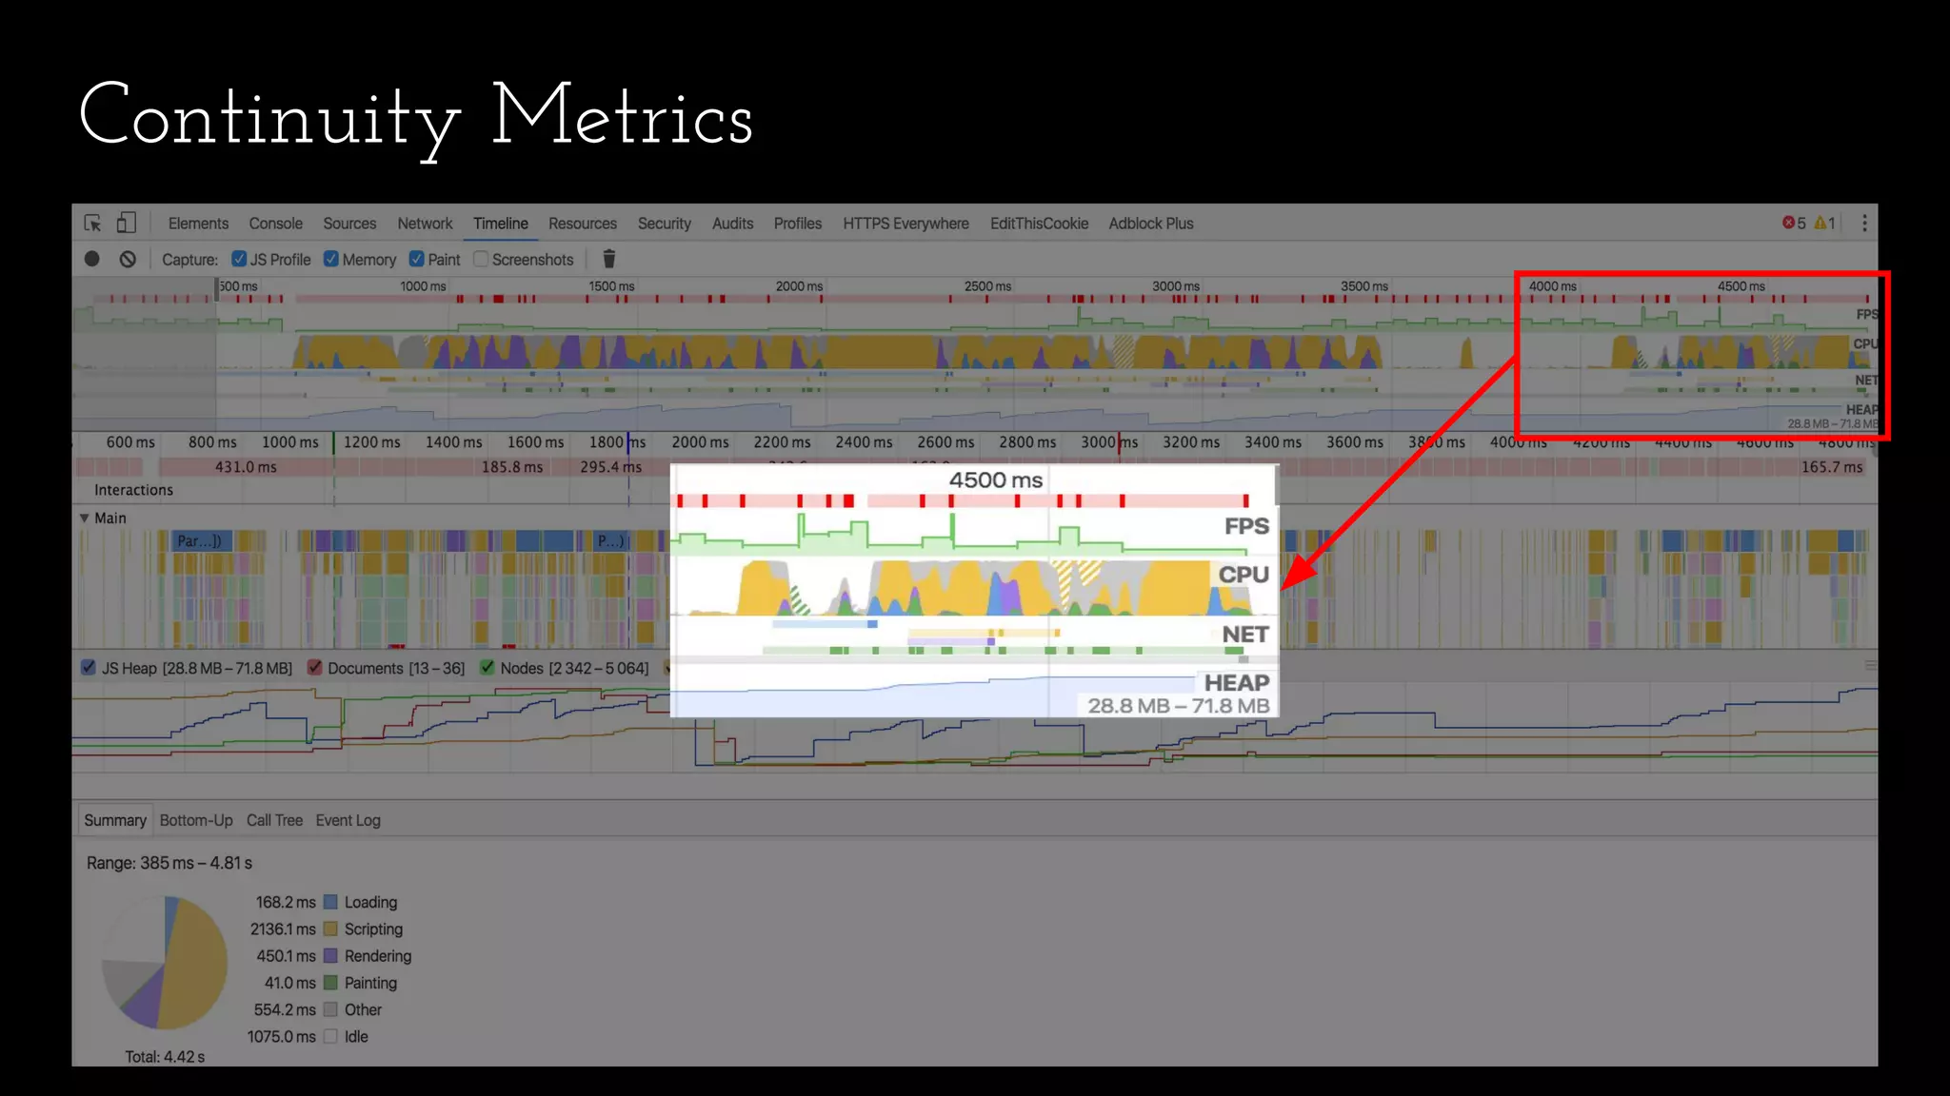Click the Rendering purple color swatch
This screenshot has height=1096, width=1950.
[x=330, y=955]
